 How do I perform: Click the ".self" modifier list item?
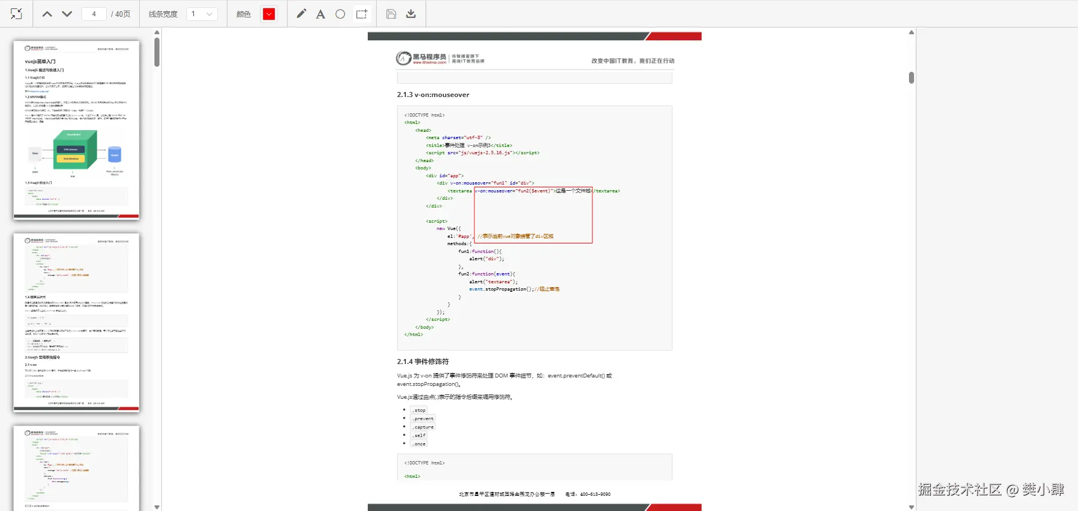[x=419, y=435]
